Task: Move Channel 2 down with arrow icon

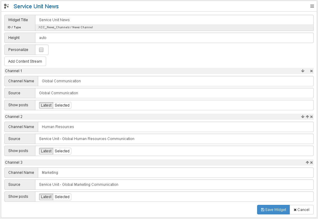Action: 303,117
